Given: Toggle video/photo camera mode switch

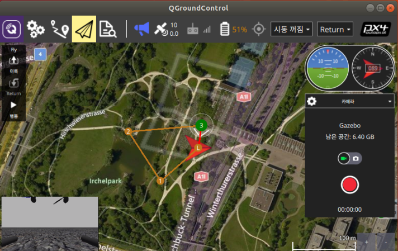Looking at the screenshot, I should 349,158.
